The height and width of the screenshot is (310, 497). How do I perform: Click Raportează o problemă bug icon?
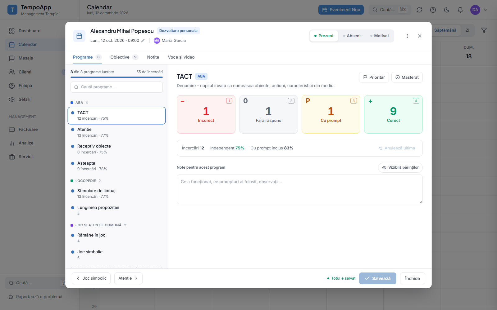[11, 297]
